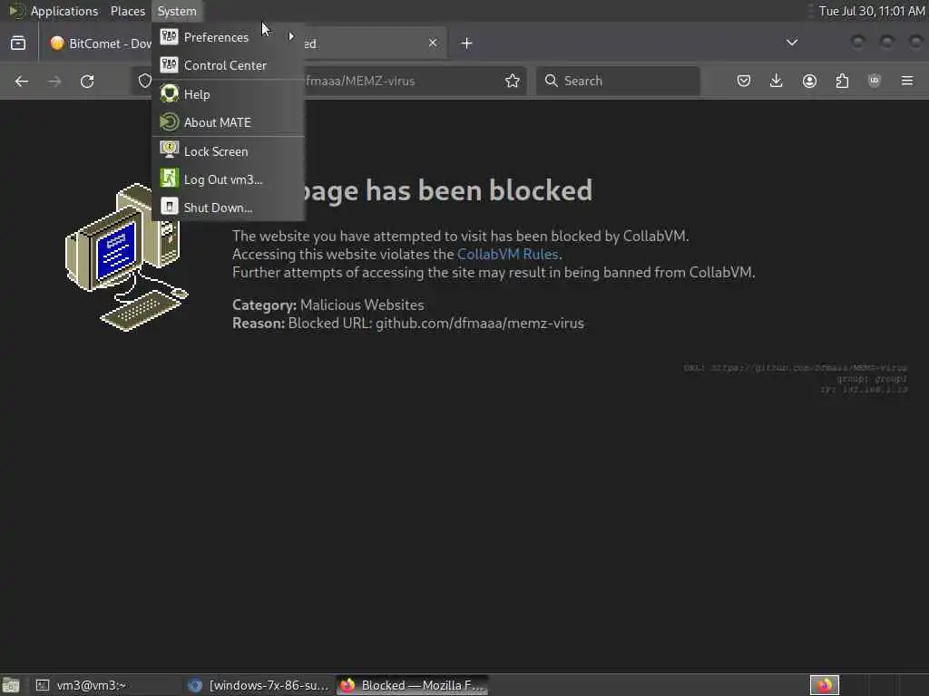Click the tracking protection shield icon
Screen dimensions: 929x696
click(144, 81)
